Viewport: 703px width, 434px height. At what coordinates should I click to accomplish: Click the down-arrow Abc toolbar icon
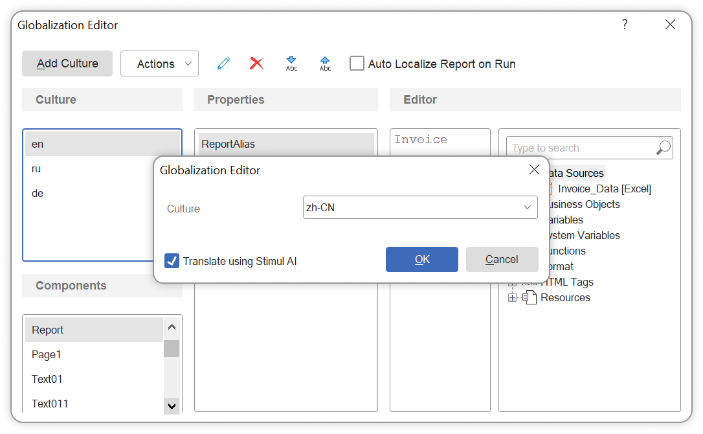pos(291,63)
